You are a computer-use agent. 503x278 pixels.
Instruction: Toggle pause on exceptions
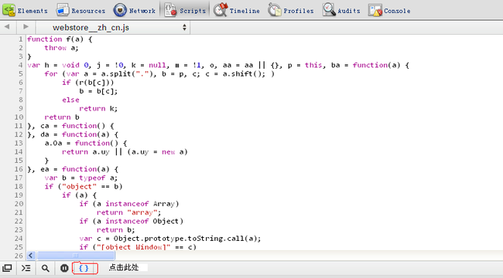(64, 268)
